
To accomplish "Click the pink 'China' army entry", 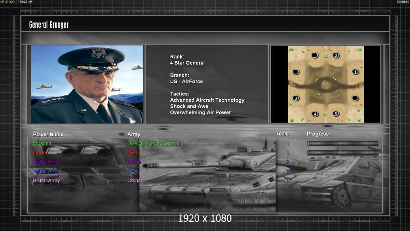I will 134,181.
